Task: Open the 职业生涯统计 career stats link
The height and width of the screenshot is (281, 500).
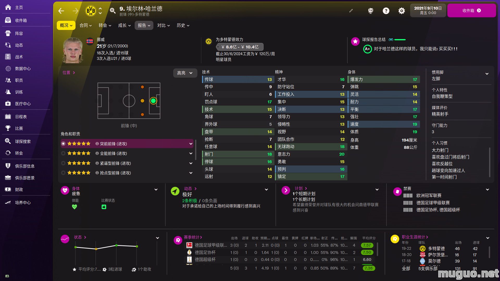Action: (415, 237)
